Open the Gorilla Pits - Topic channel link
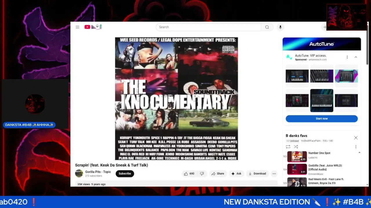Viewport: 371px width, 208px height. point(98,172)
